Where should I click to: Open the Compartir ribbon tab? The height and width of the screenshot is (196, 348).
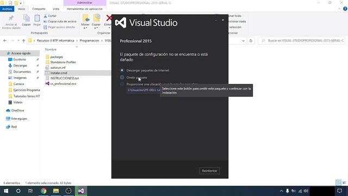pyautogui.click(x=39, y=9)
